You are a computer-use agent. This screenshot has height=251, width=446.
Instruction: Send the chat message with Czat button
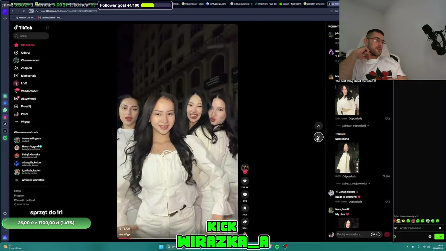(439, 237)
